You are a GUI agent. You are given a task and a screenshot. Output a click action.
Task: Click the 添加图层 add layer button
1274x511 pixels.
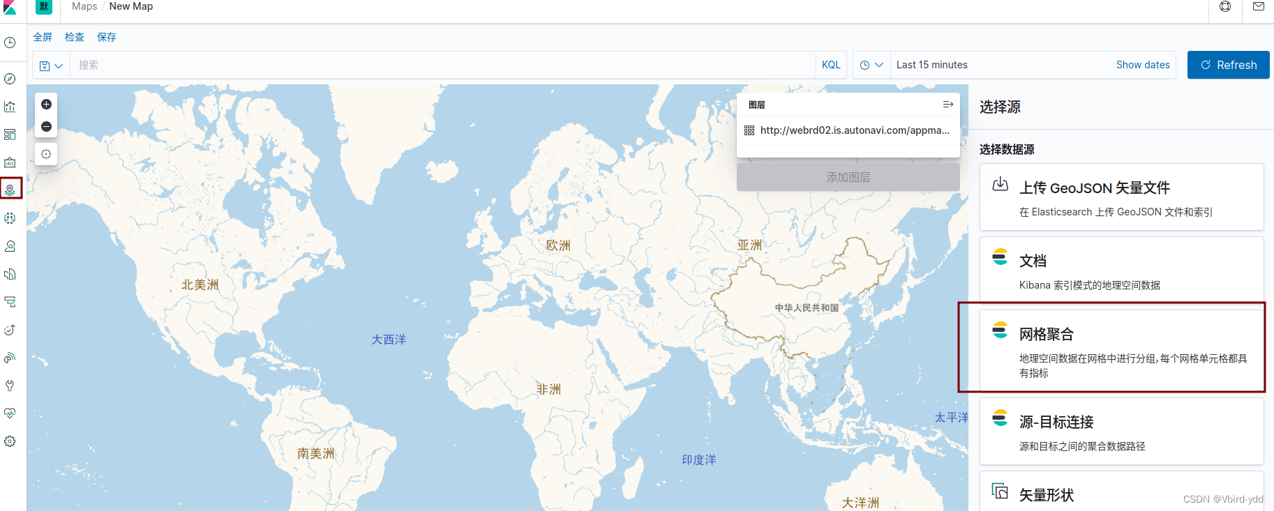click(x=848, y=177)
